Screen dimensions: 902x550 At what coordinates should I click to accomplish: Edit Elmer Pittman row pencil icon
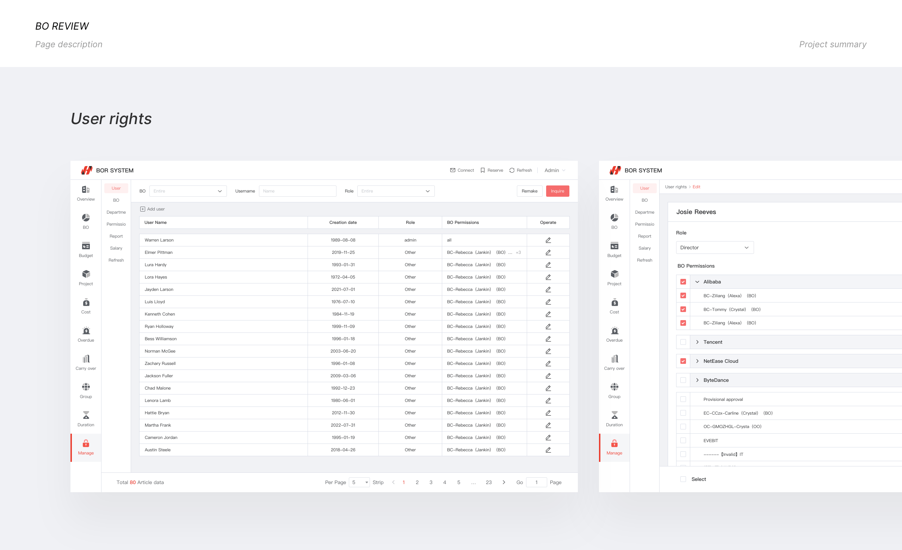coord(548,252)
